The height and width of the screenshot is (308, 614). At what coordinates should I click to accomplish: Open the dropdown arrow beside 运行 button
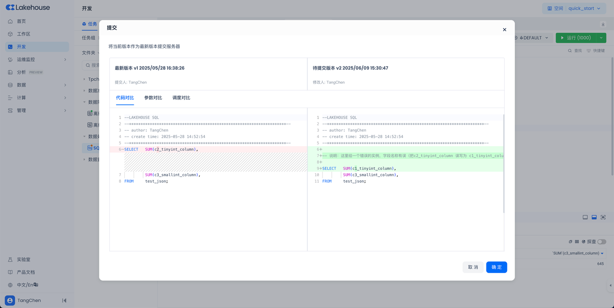(x=601, y=38)
